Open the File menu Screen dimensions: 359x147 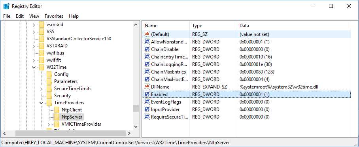coord(7,16)
